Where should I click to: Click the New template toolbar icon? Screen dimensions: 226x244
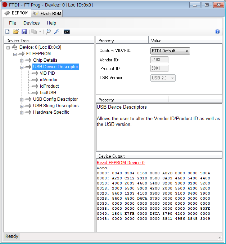8,32
